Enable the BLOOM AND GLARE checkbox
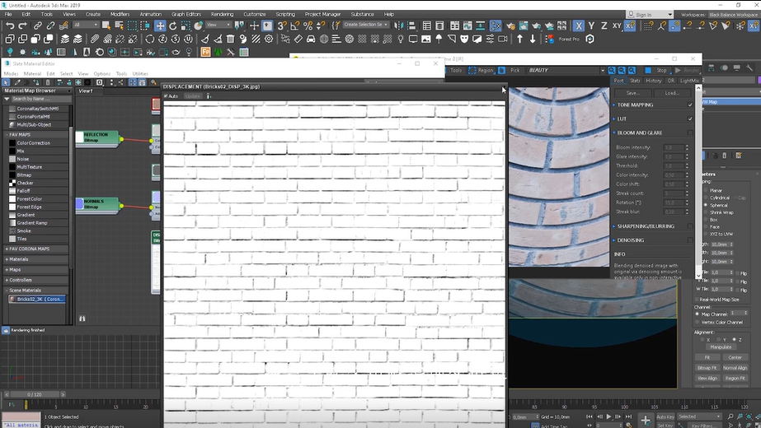The image size is (761, 428). (x=689, y=133)
